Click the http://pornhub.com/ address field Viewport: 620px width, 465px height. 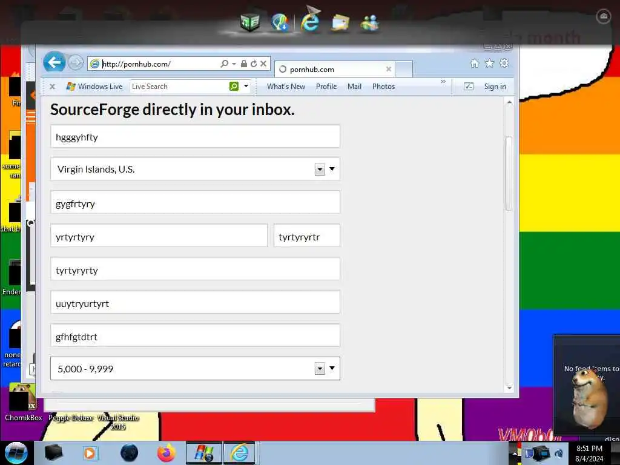pyautogui.click(x=160, y=64)
